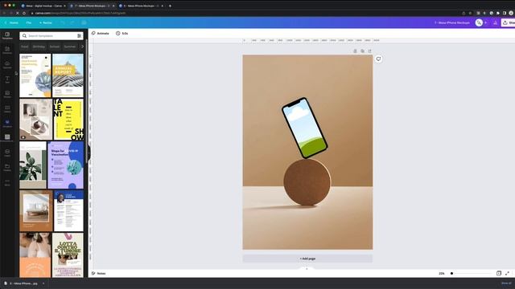The width and height of the screenshot is (515, 289).
Task: Show more category chips with arrow
Action: [82, 47]
